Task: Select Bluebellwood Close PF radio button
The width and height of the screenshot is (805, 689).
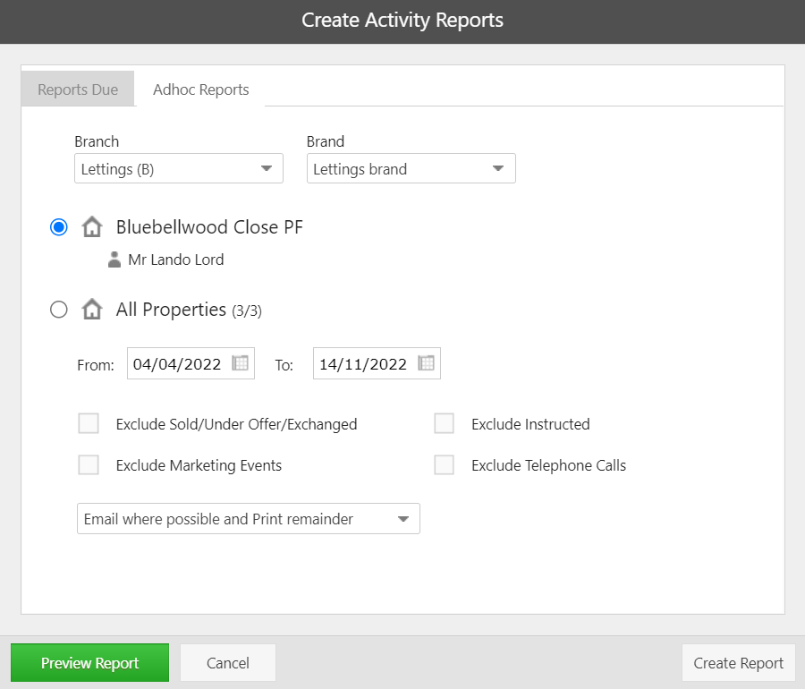Action: click(58, 227)
